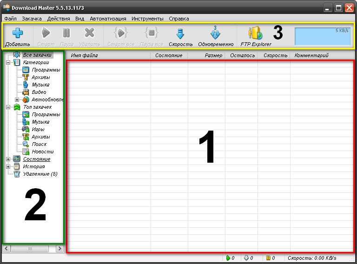
Task: Sort by Размер column header
Action: click(x=206, y=55)
